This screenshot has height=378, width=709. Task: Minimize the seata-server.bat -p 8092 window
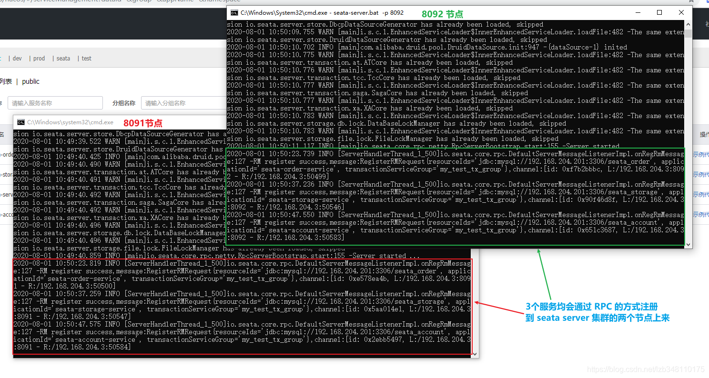[x=638, y=13]
